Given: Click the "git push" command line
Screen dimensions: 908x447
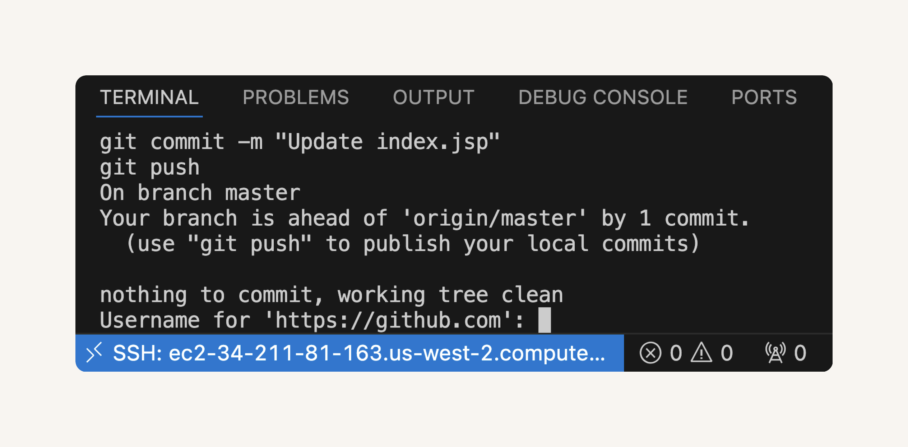Looking at the screenshot, I should (149, 168).
